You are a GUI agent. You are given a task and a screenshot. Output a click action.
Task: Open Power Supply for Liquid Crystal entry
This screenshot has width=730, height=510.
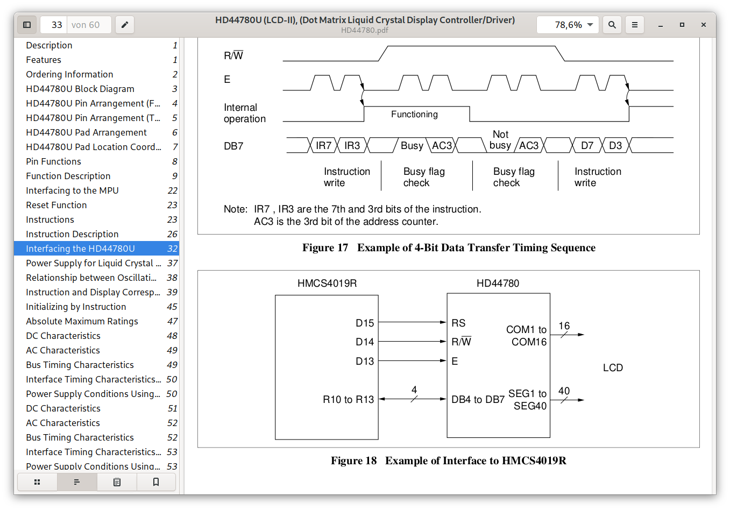pos(96,263)
